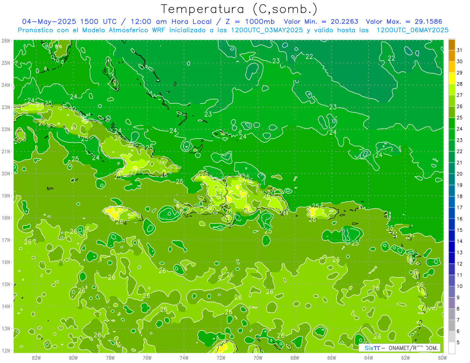Click the color scale value 20
The width and height of the screenshot is (470, 363).
click(460, 173)
